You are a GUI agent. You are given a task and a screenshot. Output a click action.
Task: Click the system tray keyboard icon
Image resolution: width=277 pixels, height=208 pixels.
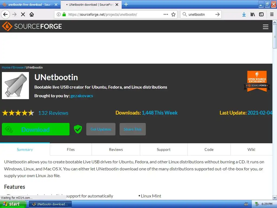click(x=246, y=204)
